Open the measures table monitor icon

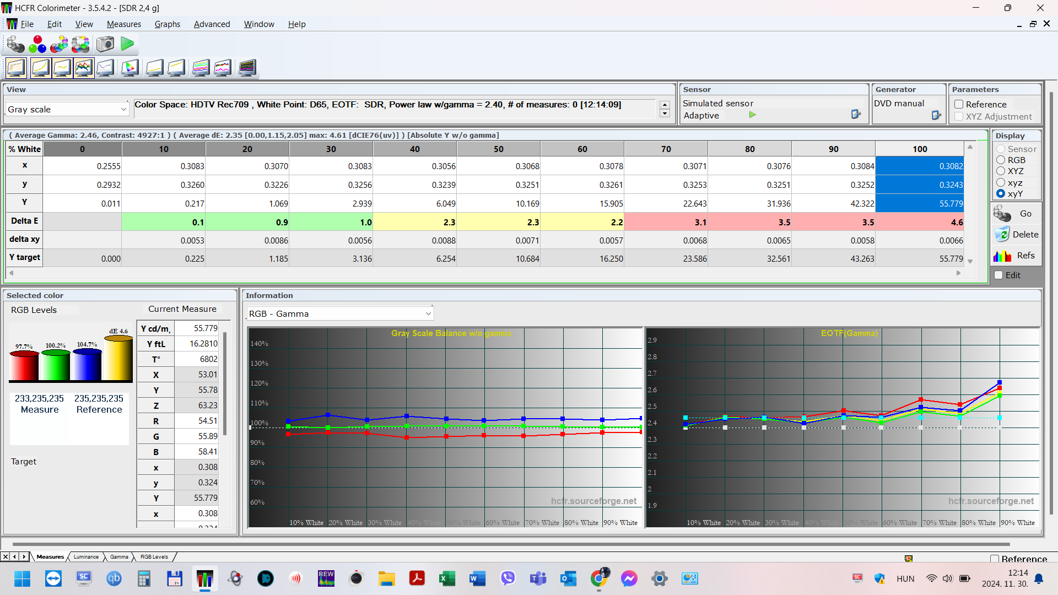tap(16, 68)
